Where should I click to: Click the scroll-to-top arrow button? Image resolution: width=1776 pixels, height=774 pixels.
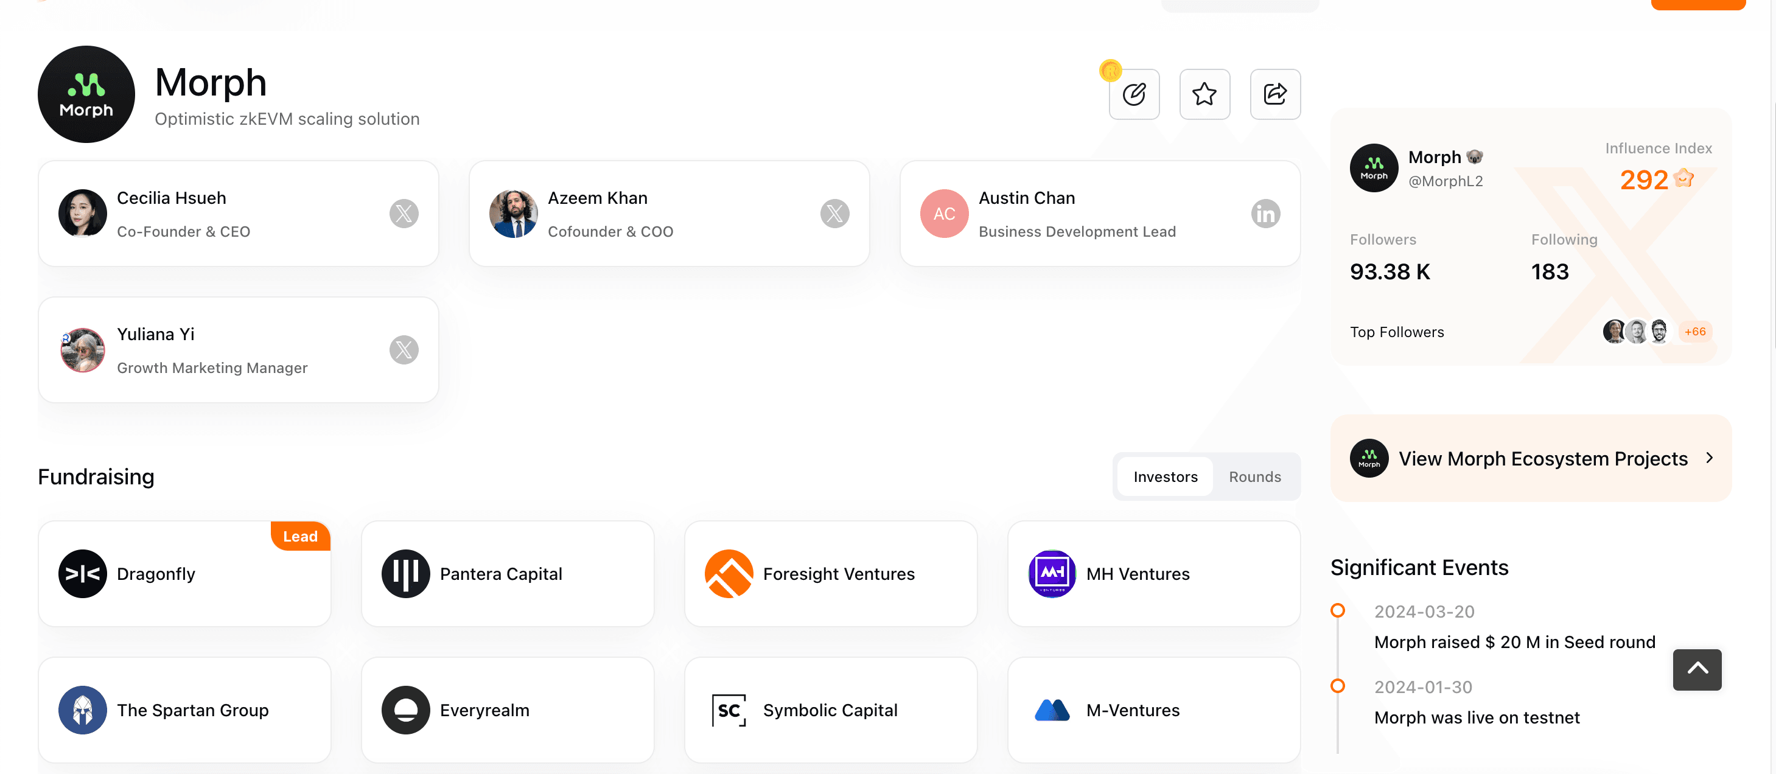coord(1697,670)
